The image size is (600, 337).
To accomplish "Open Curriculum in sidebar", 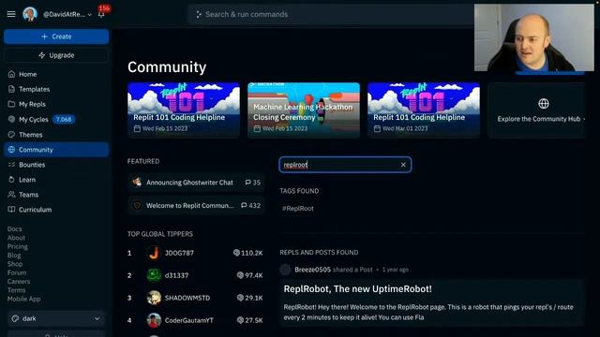I will tap(56, 210).
